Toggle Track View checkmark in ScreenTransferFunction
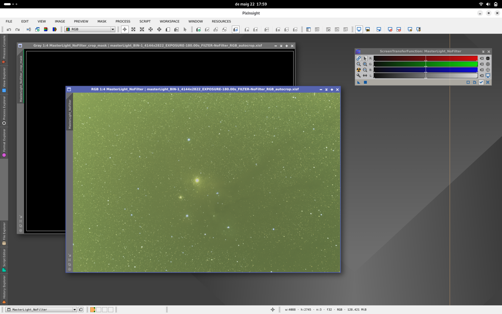This screenshot has height=314, width=502. click(481, 82)
